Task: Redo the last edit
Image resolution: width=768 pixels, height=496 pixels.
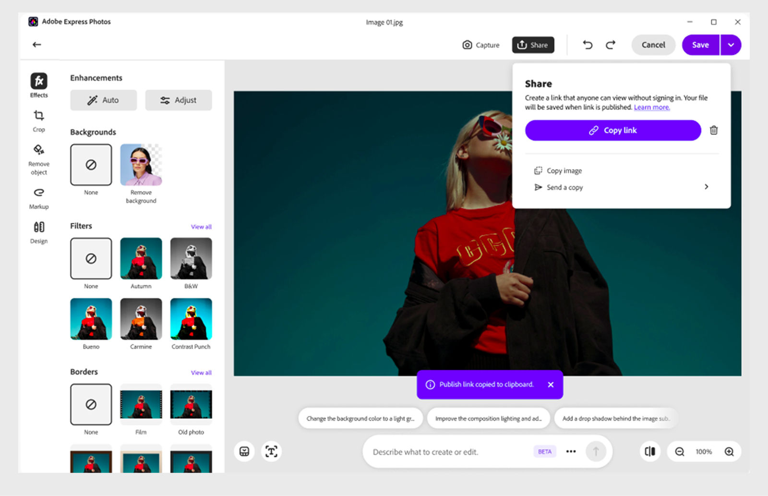Action: coord(610,45)
